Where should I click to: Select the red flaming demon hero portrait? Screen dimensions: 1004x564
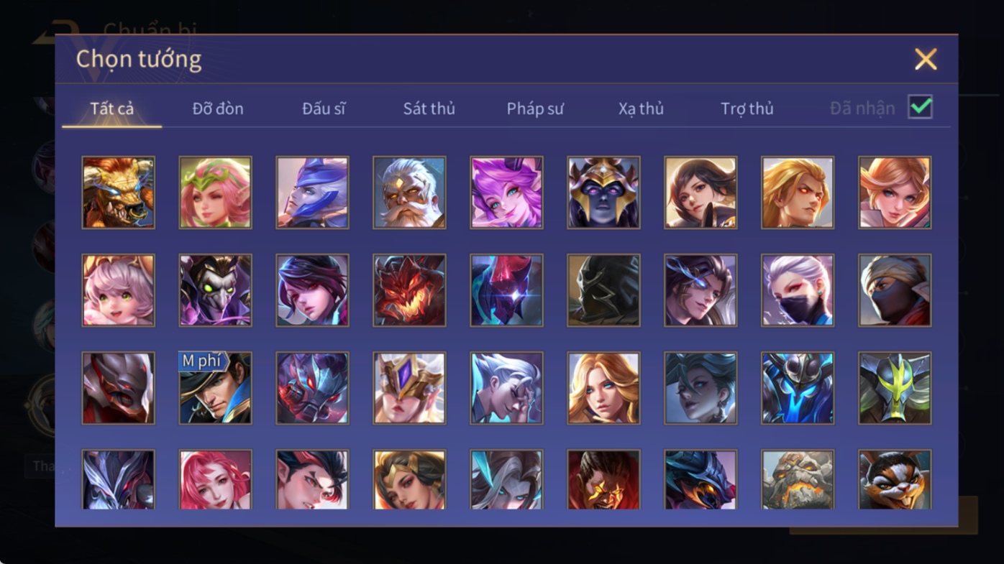(409, 290)
